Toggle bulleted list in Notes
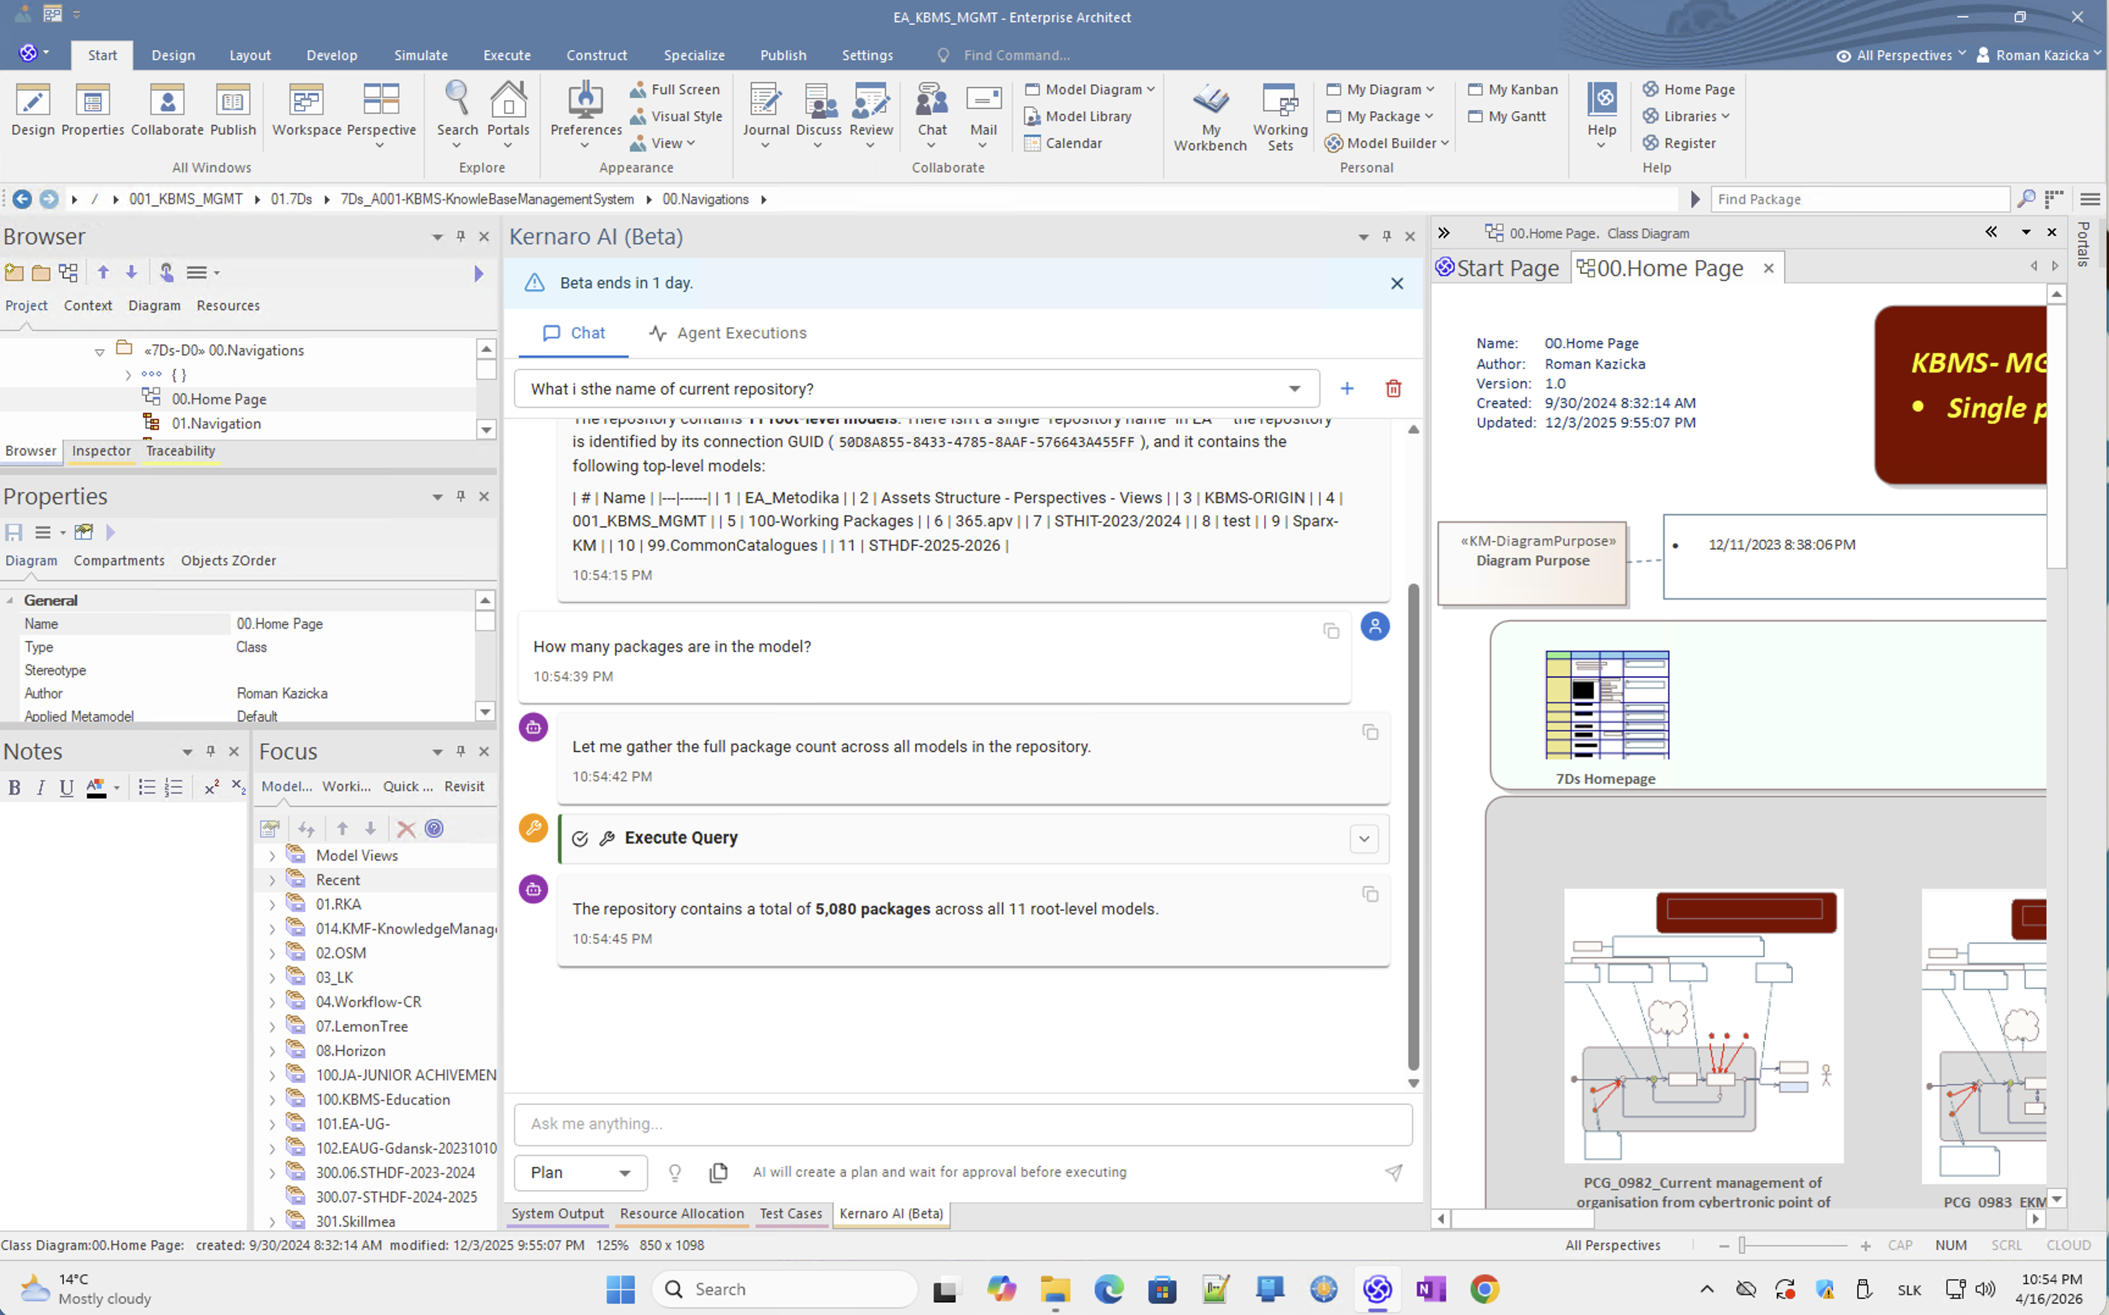The image size is (2109, 1315). (x=146, y=788)
